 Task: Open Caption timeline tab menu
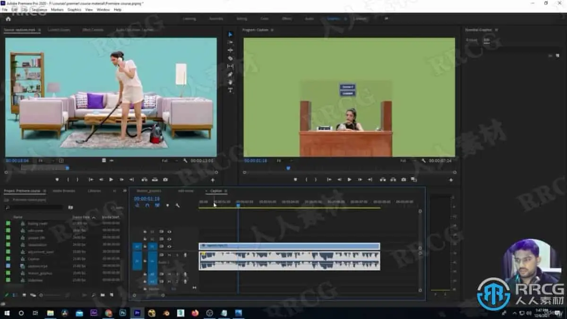click(226, 191)
